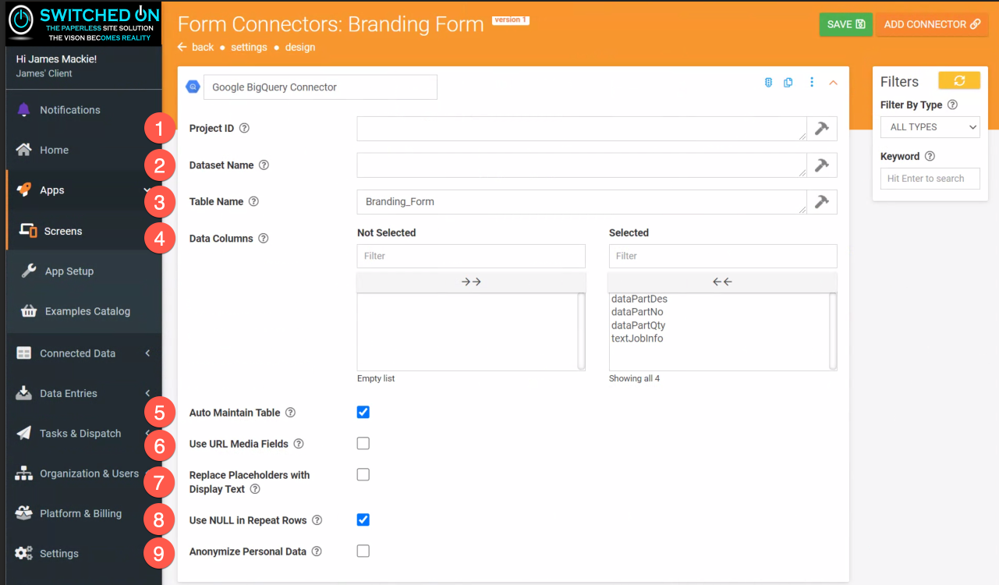Open help for Project ID
999x585 pixels.
point(244,128)
